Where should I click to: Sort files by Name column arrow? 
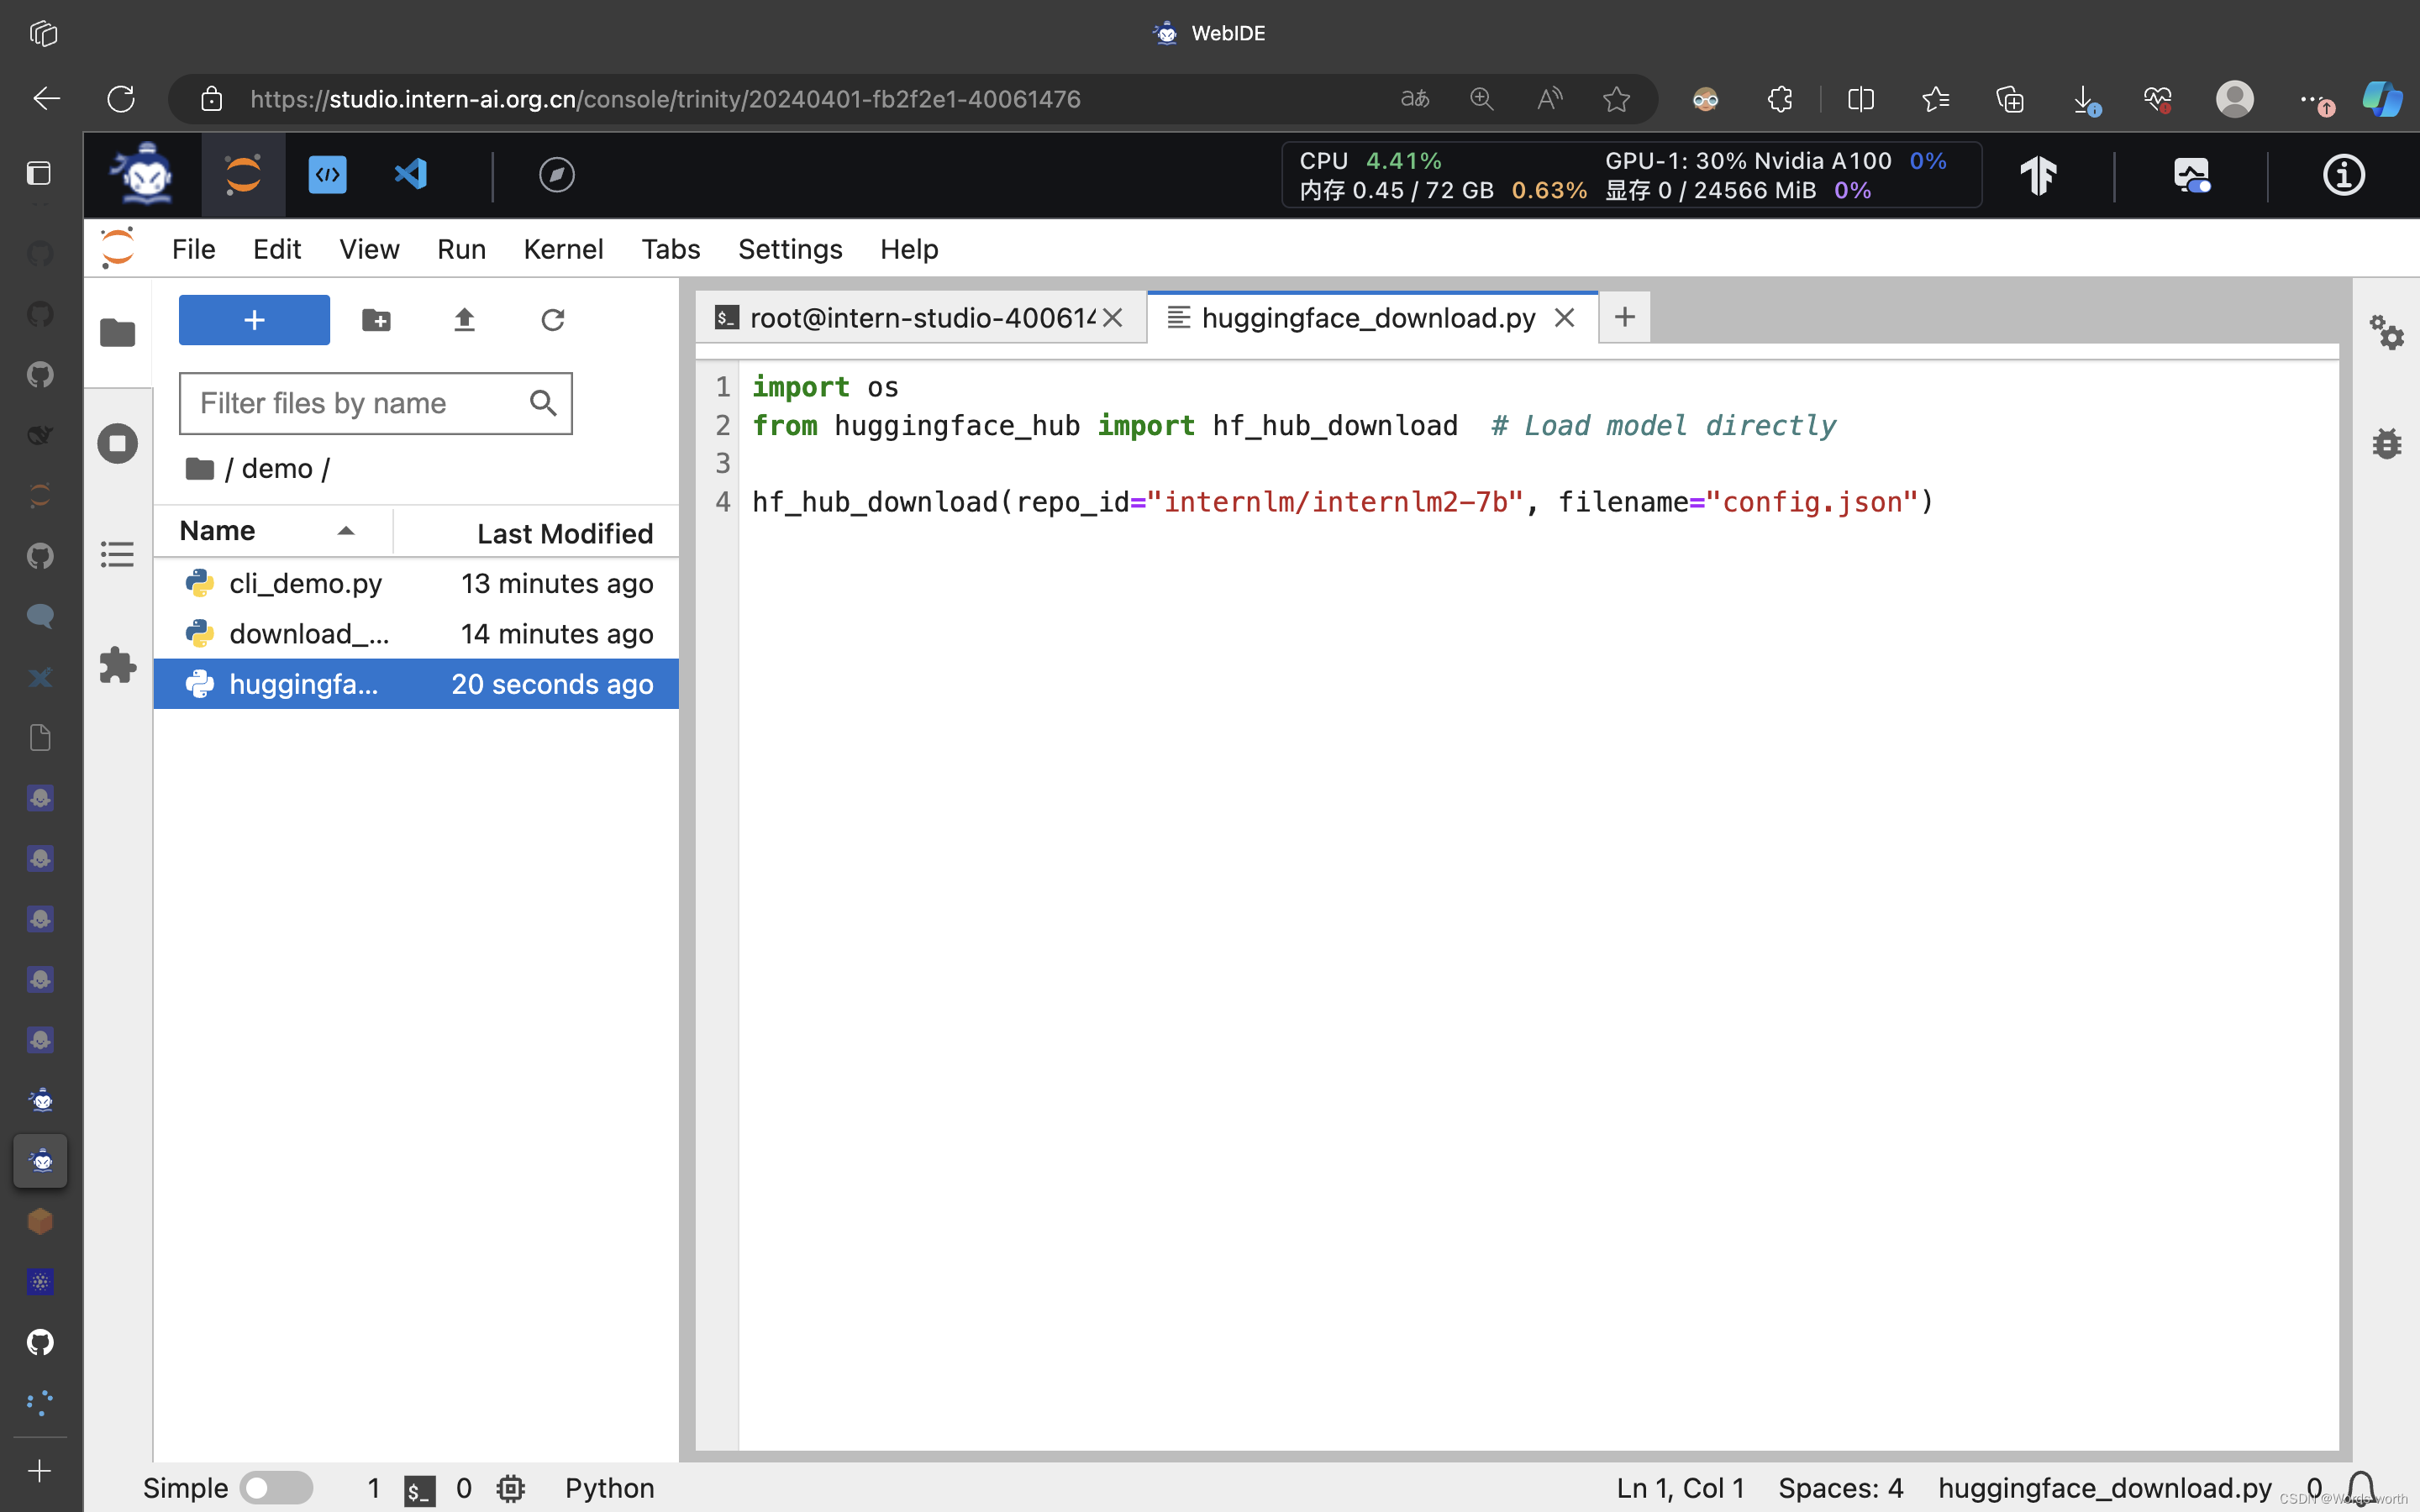[346, 531]
